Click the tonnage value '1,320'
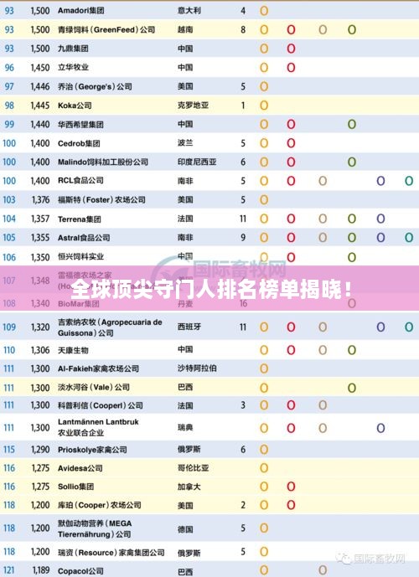Viewport: 419px width, 577px height. [x=40, y=327]
